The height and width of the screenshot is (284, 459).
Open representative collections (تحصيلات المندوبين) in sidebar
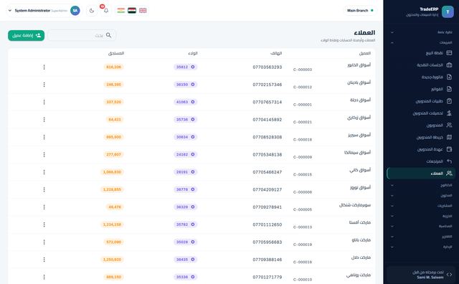tap(421, 113)
